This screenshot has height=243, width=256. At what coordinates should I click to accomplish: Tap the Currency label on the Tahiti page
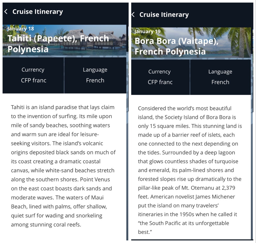[x=33, y=70]
